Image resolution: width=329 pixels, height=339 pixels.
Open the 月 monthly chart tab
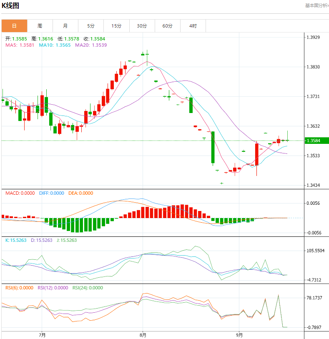[65, 26]
